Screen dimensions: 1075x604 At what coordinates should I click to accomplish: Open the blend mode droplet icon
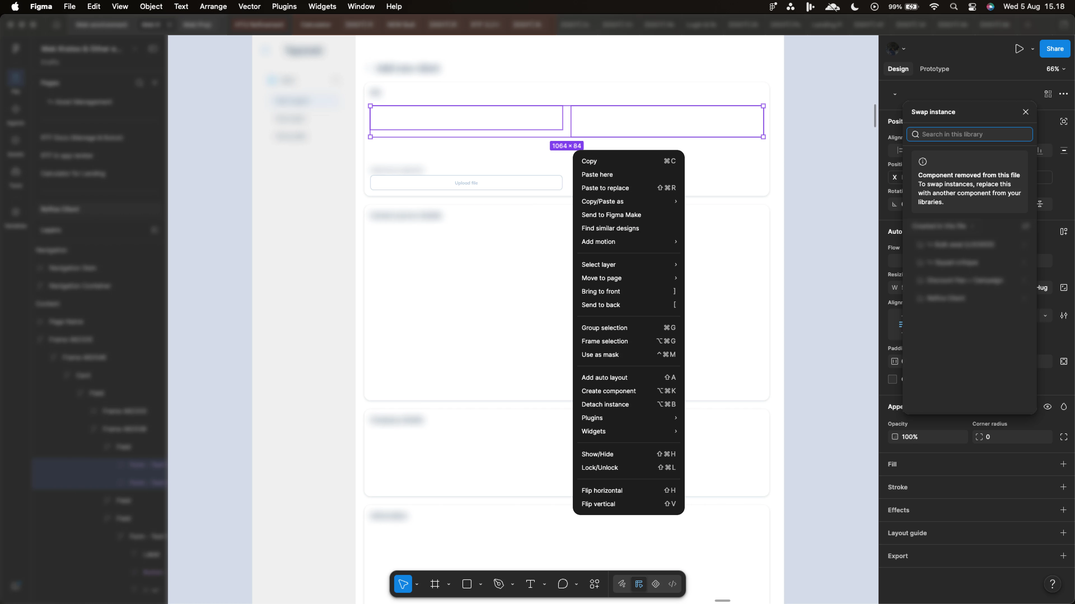[x=1064, y=406]
